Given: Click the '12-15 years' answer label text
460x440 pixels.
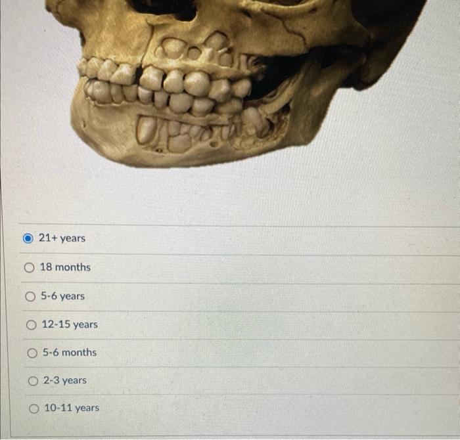Looking at the screenshot, I should pyautogui.click(x=70, y=324).
